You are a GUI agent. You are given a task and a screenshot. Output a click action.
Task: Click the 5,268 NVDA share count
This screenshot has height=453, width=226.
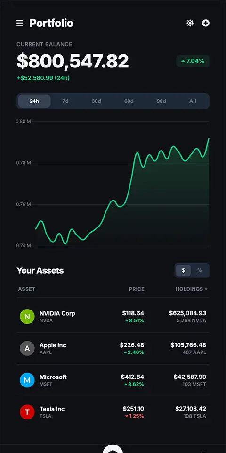click(192, 321)
